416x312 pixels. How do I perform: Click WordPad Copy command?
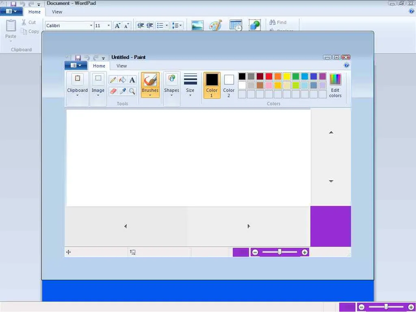[30, 31]
